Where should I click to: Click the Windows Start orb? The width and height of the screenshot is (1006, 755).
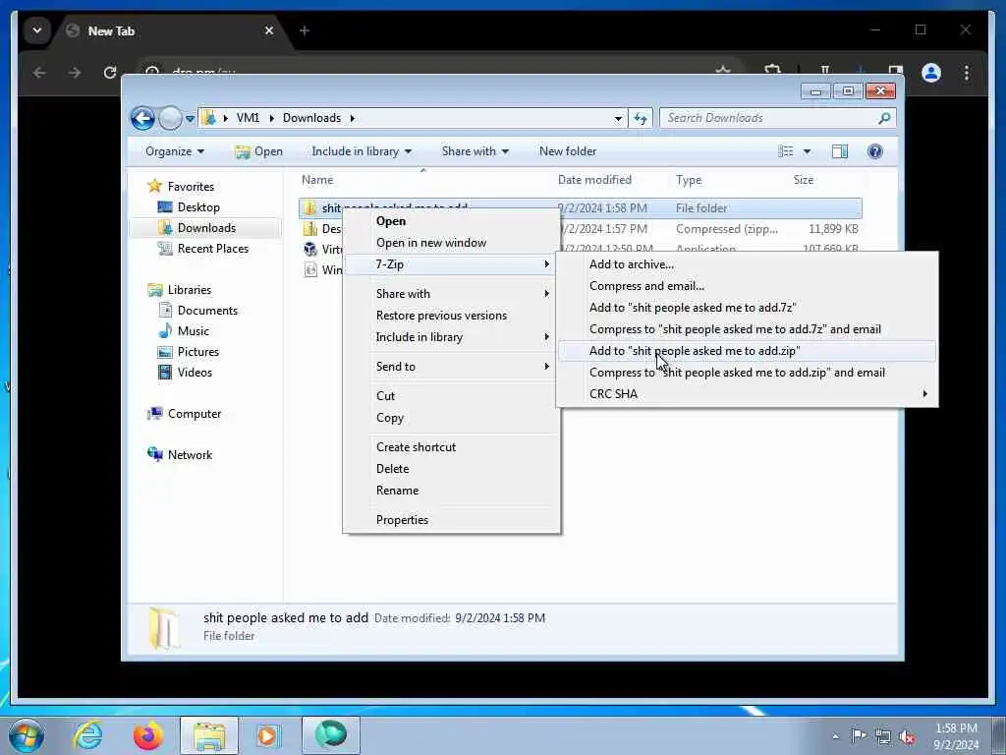(27, 735)
